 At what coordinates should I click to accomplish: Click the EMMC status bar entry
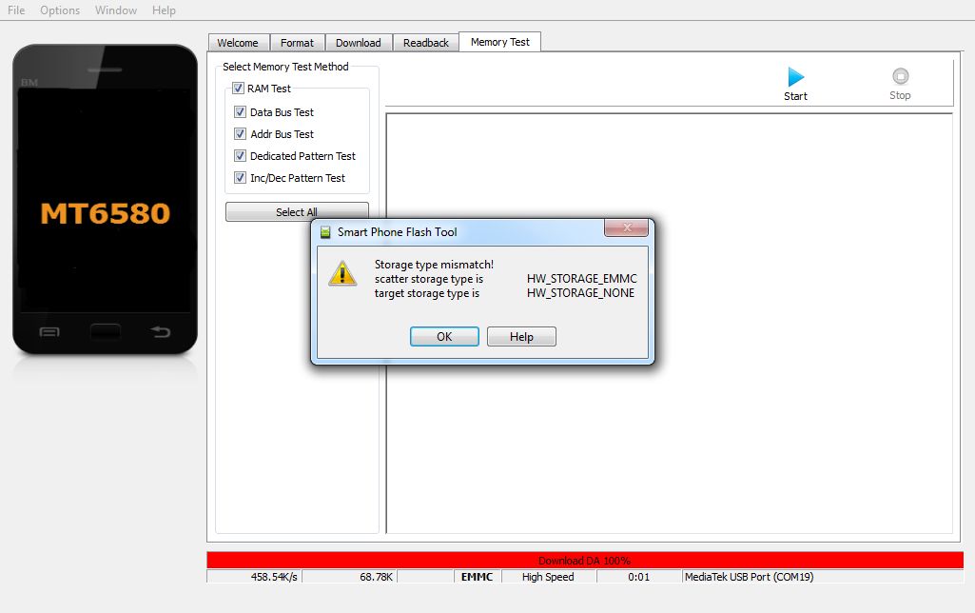tap(477, 577)
